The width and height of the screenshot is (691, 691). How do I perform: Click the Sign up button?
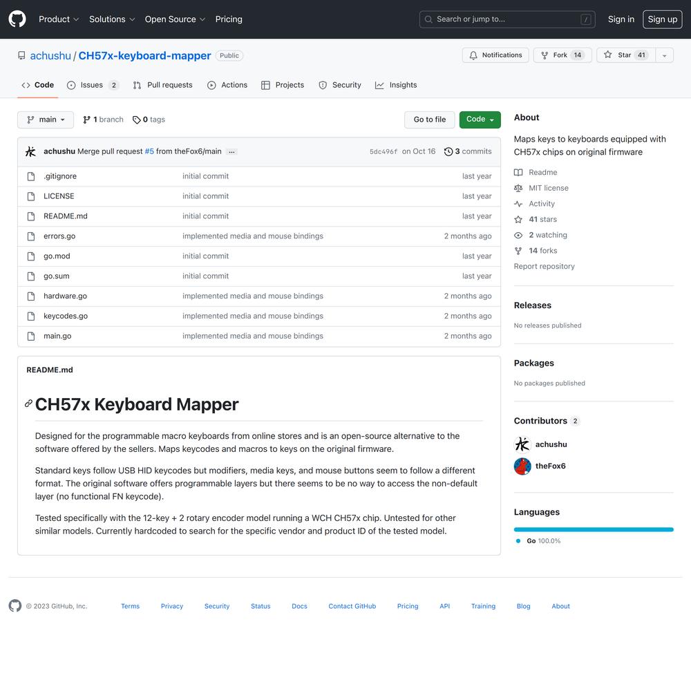pyautogui.click(x=663, y=19)
